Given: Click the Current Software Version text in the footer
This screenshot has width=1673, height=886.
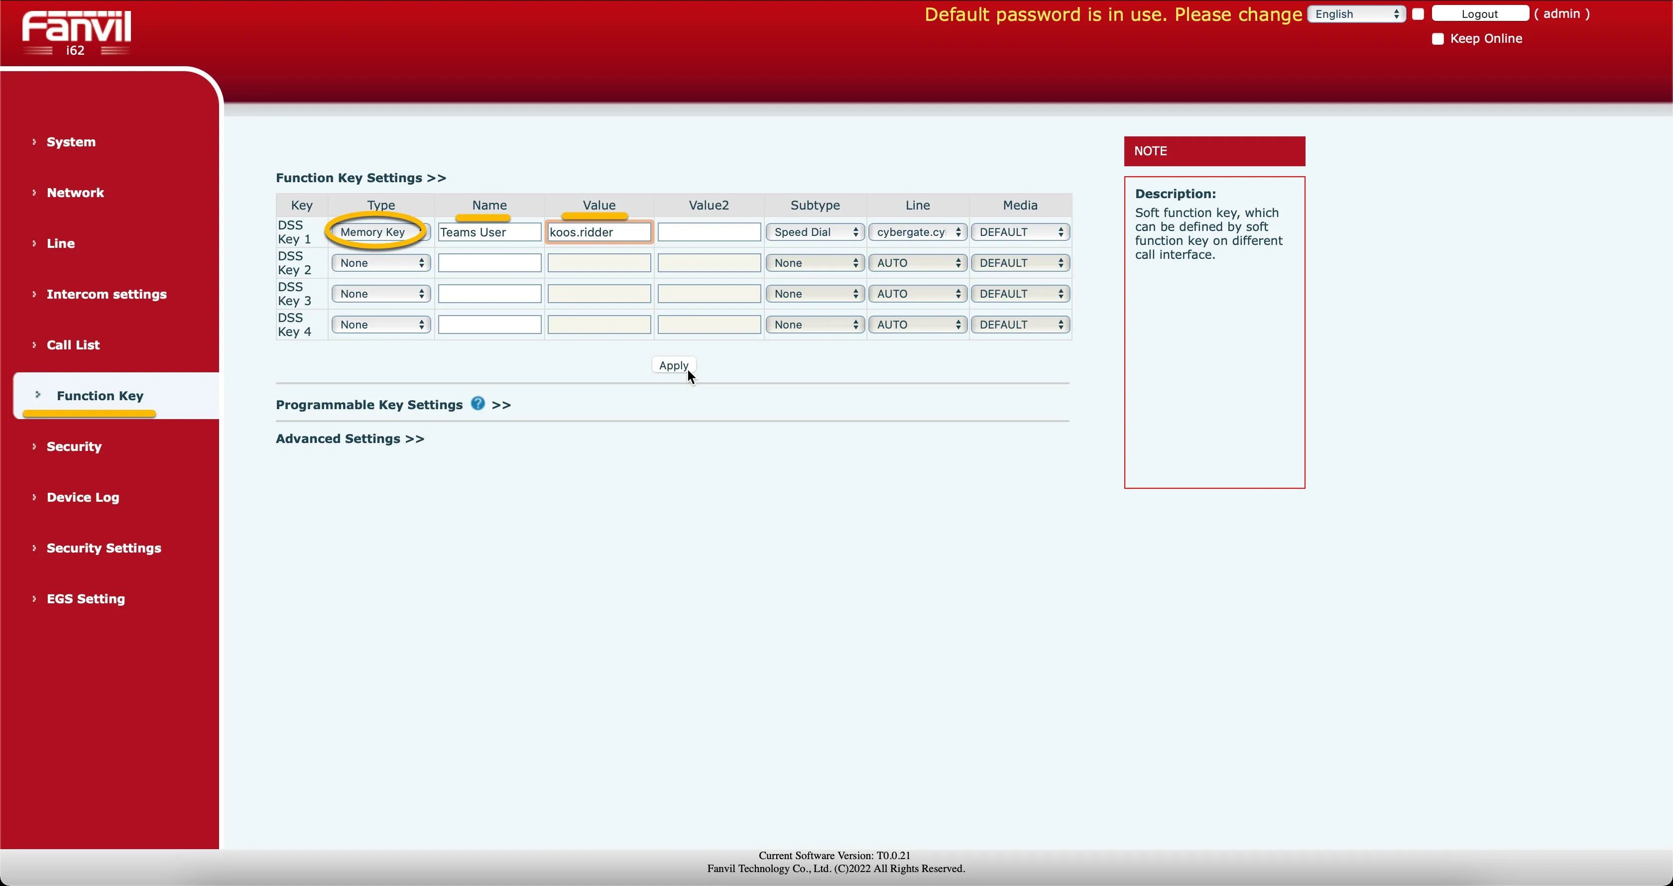Looking at the screenshot, I should pos(834,856).
